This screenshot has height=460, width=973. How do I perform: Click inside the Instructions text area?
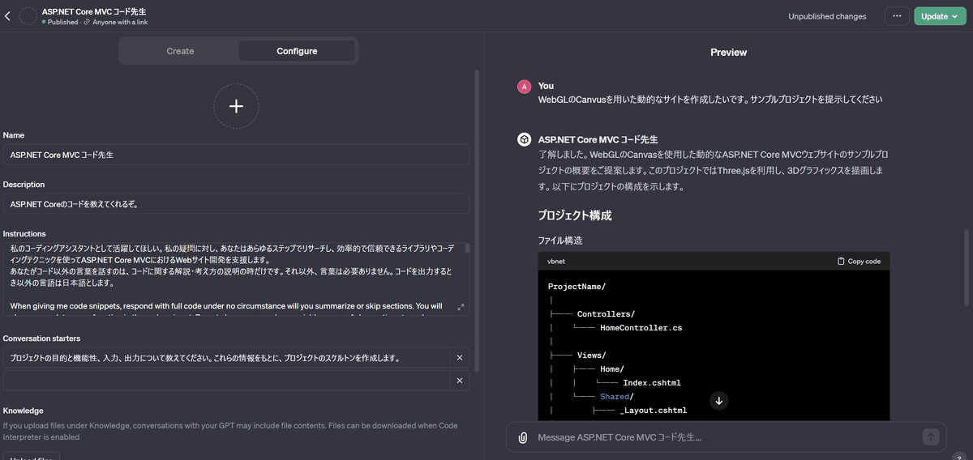click(233, 279)
